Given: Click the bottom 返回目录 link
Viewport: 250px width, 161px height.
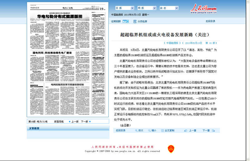Looking at the screenshot, I should 121,131.
